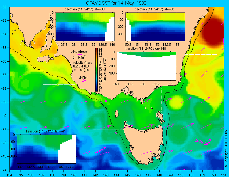Click the '-32' latitude axis label
Screen dimensions: 229x177
(x=3, y=7)
